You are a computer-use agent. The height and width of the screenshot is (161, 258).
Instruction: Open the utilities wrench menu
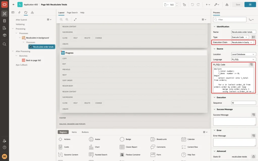(216, 5)
